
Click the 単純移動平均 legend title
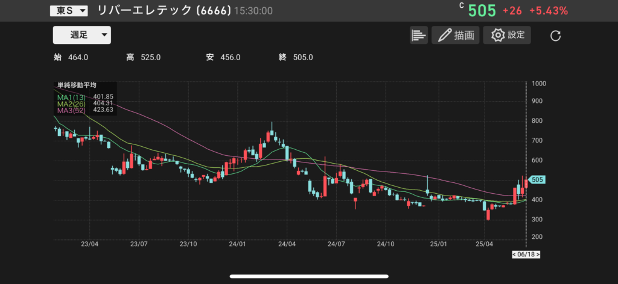[77, 85]
